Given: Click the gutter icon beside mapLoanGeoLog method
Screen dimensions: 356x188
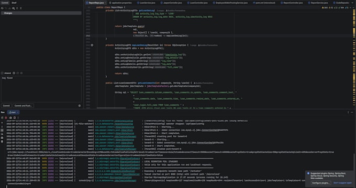Looking at the screenshot, I should click(92, 45).
